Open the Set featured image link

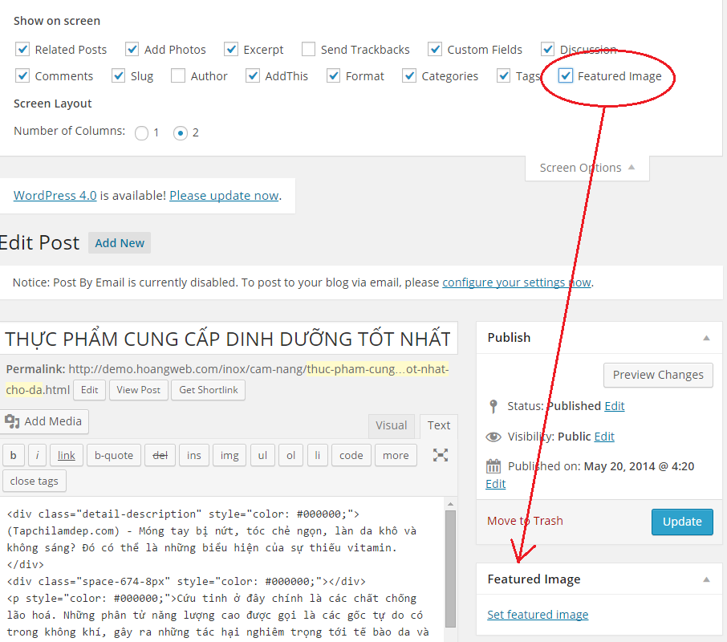pyautogui.click(x=538, y=614)
